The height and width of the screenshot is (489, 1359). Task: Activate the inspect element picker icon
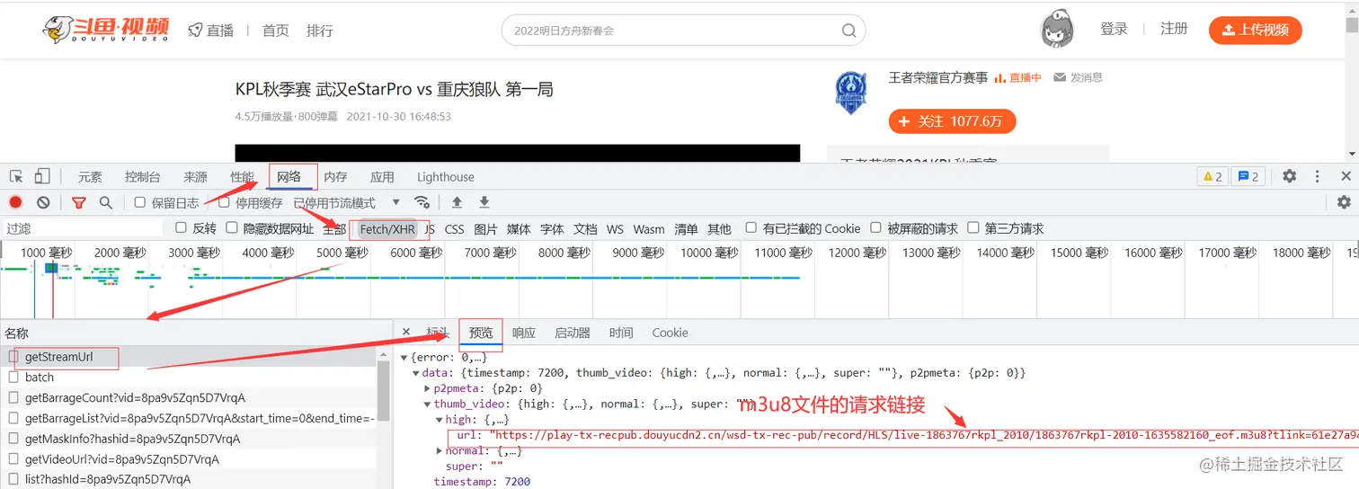pyautogui.click(x=16, y=176)
